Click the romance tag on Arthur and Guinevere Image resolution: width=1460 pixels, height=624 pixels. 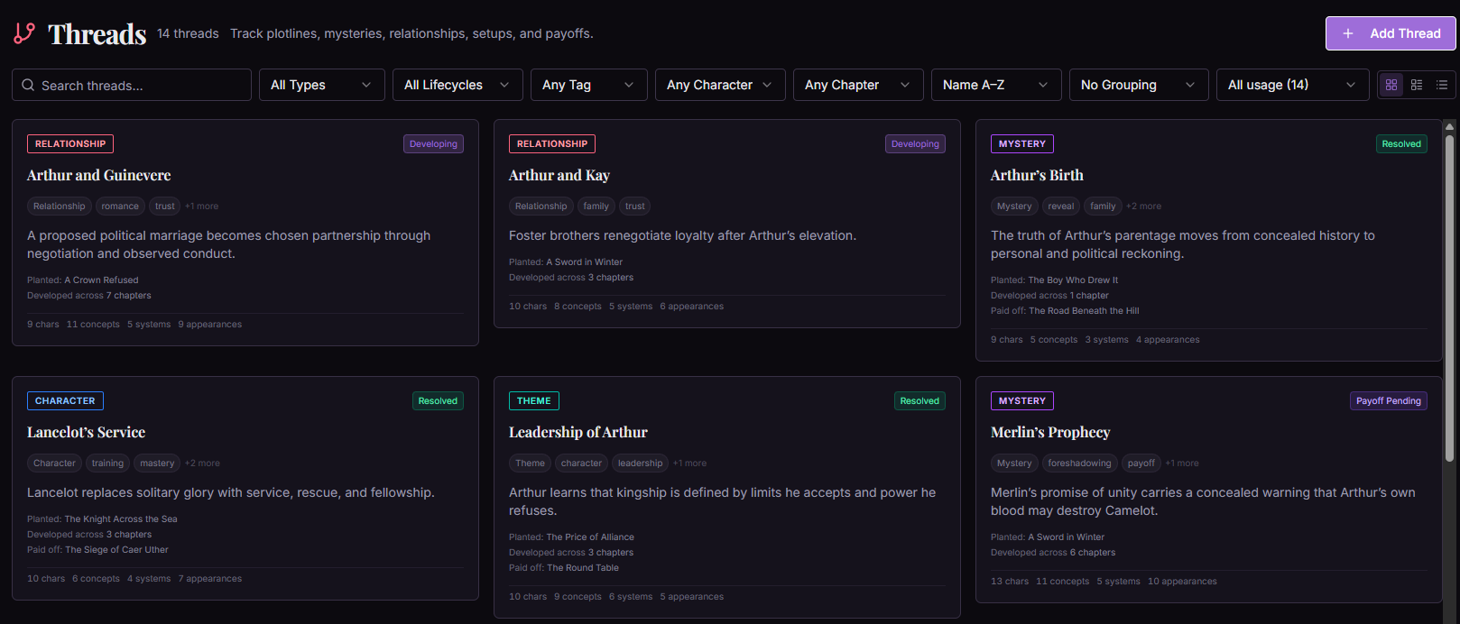click(120, 206)
